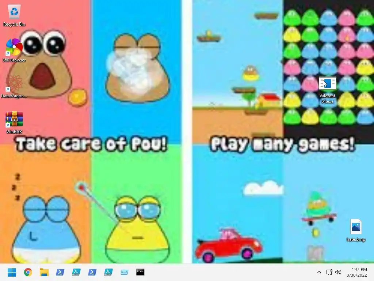This screenshot has height=281, width=374.
Task: Open the network status tray icon
Action: pos(329,272)
